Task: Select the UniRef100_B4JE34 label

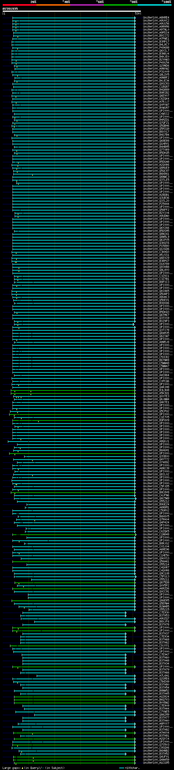Action: coord(156,81)
